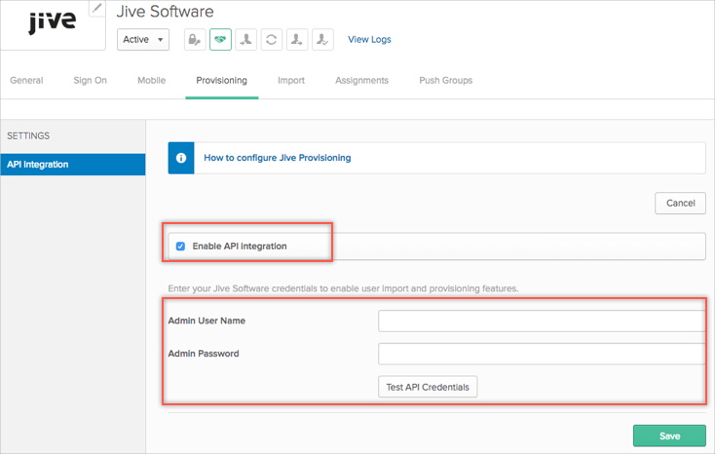Viewport: 715px width, 454px height.
Task: Switch to the Sign On tab
Action: tap(90, 80)
